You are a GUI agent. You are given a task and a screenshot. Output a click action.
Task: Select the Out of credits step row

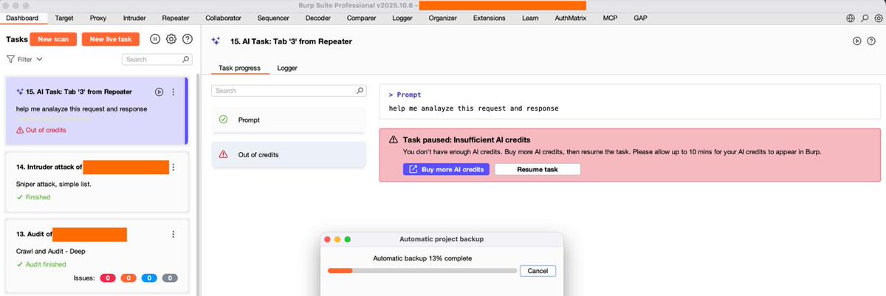[289, 154]
